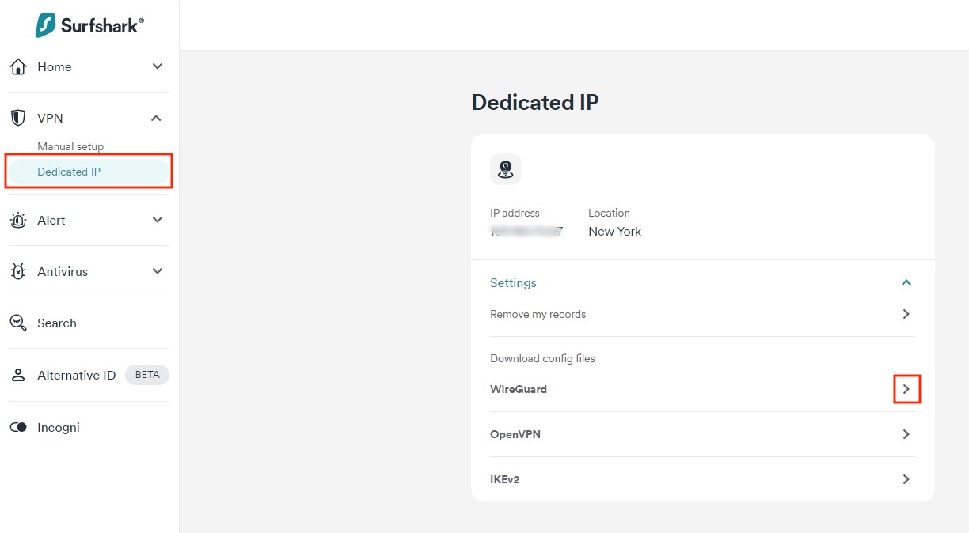Click the OpenVPN label

coord(515,434)
